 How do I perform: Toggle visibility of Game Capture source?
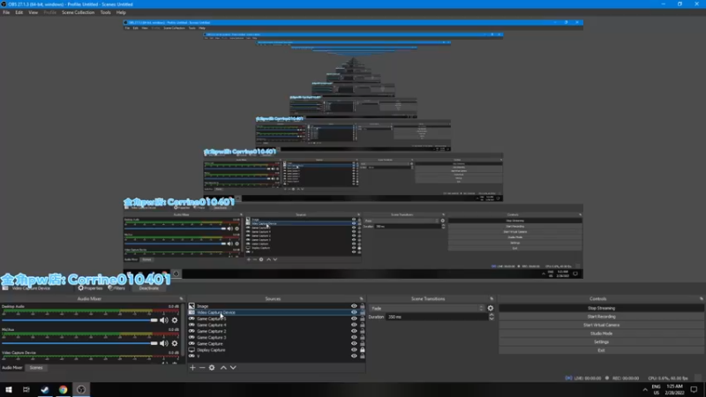354,344
